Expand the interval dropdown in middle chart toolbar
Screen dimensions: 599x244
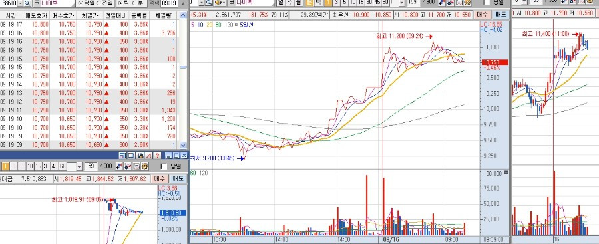point(402,3)
